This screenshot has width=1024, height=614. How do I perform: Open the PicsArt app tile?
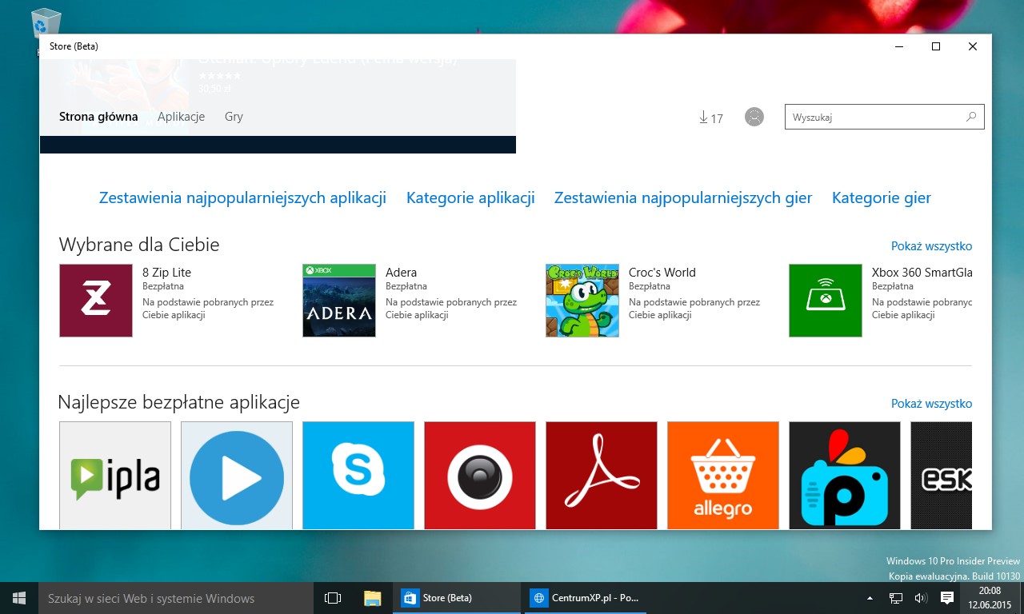(845, 476)
